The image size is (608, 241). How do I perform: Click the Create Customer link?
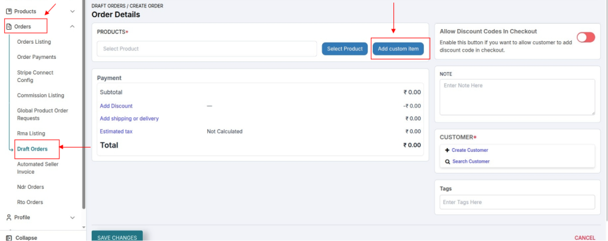tap(469, 150)
